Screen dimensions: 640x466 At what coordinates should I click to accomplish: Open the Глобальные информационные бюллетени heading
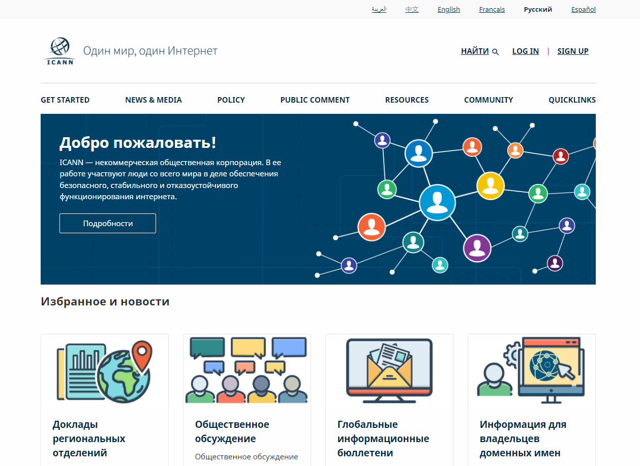pos(383,439)
